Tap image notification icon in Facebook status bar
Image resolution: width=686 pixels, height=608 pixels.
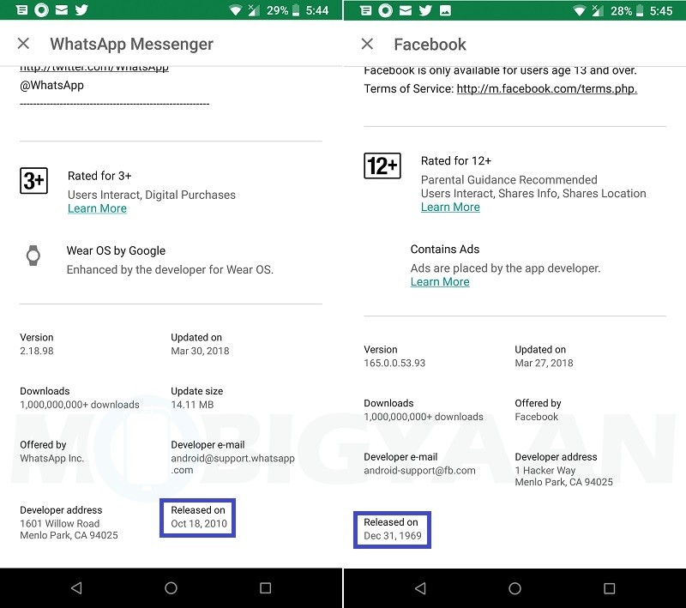point(445,10)
